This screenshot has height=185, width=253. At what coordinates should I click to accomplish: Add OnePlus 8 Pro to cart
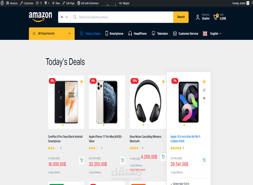click(81, 161)
